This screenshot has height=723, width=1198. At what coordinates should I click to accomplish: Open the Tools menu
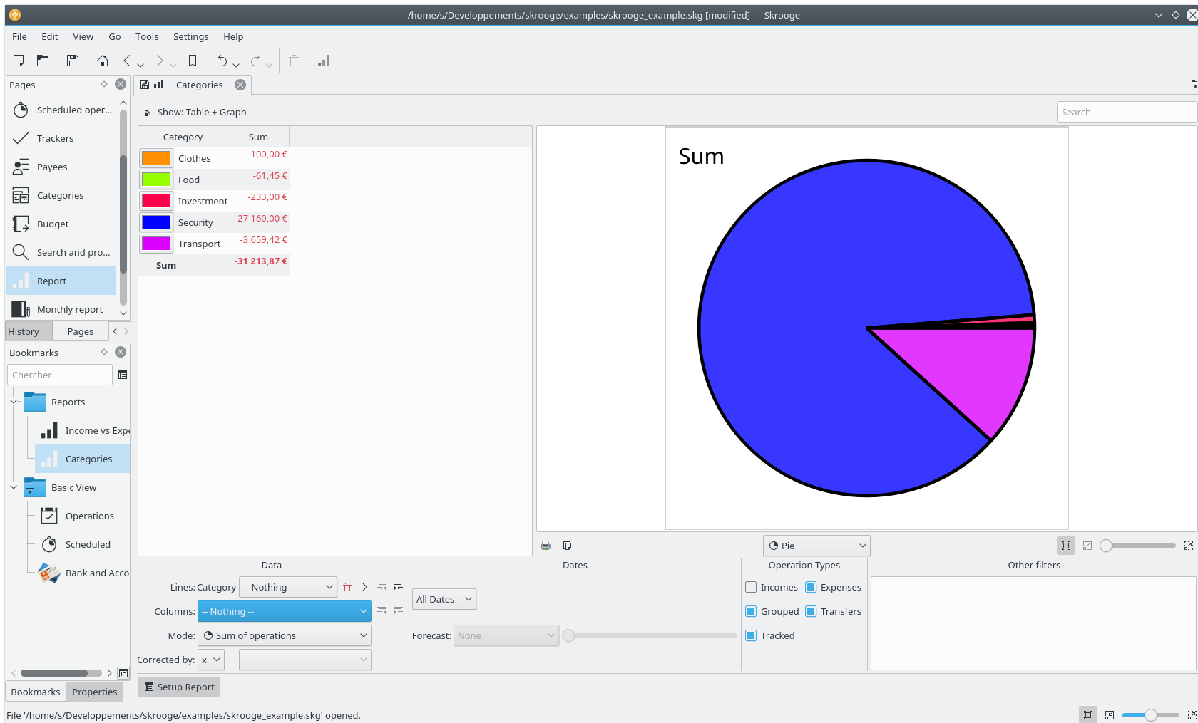coord(147,37)
